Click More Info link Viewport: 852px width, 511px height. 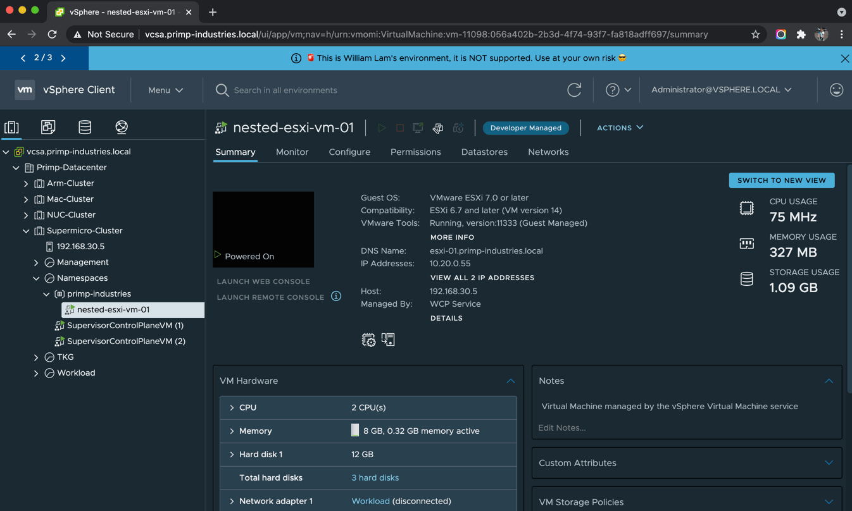(452, 237)
